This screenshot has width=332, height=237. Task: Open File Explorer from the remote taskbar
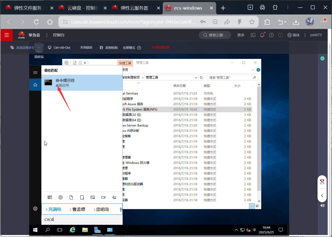[85, 230]
